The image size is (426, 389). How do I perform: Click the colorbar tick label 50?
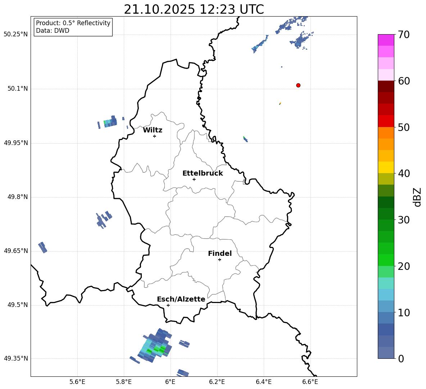pyautogui.click(x=404, y=127)
